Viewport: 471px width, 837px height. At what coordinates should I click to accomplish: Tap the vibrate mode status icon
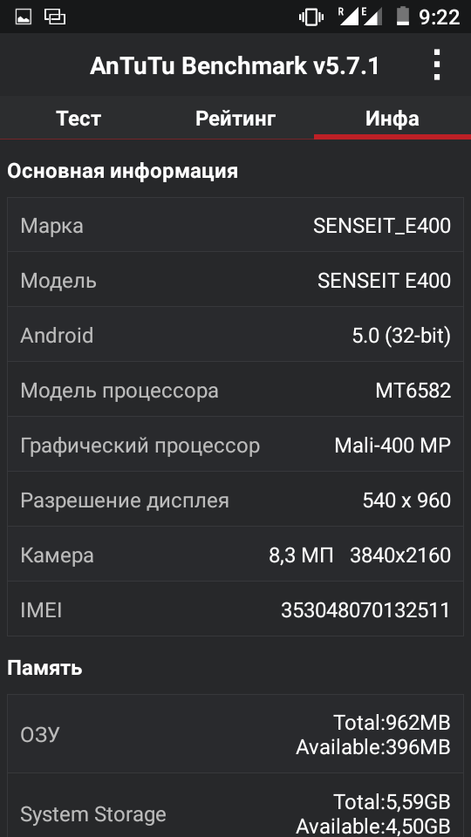point(311,17)
